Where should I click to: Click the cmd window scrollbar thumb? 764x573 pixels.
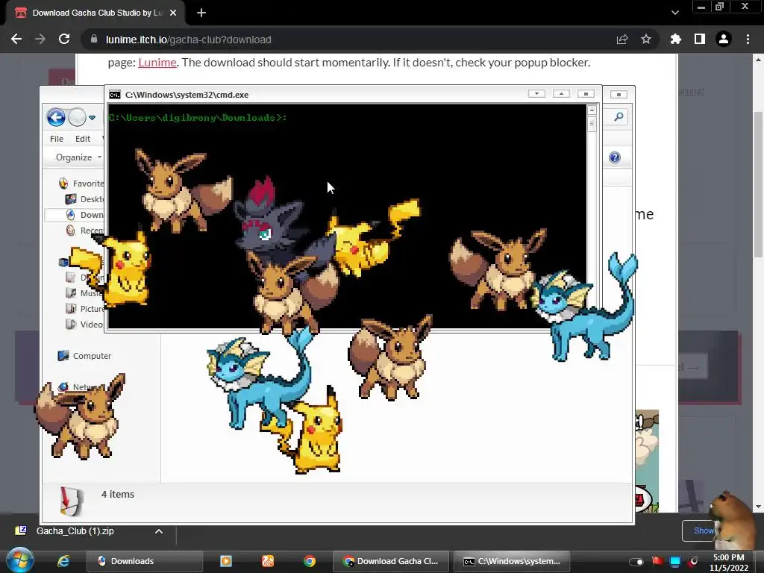pyautogui.click(x=592, y=124)
